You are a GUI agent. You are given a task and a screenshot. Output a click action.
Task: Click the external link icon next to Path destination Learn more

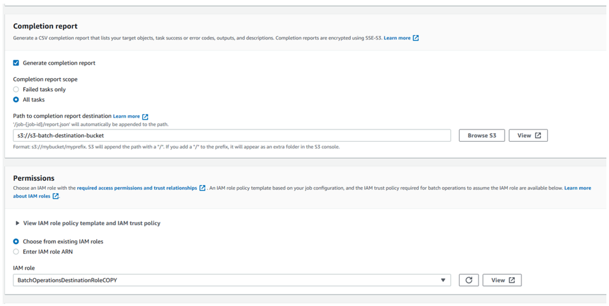tap(145, 116)
